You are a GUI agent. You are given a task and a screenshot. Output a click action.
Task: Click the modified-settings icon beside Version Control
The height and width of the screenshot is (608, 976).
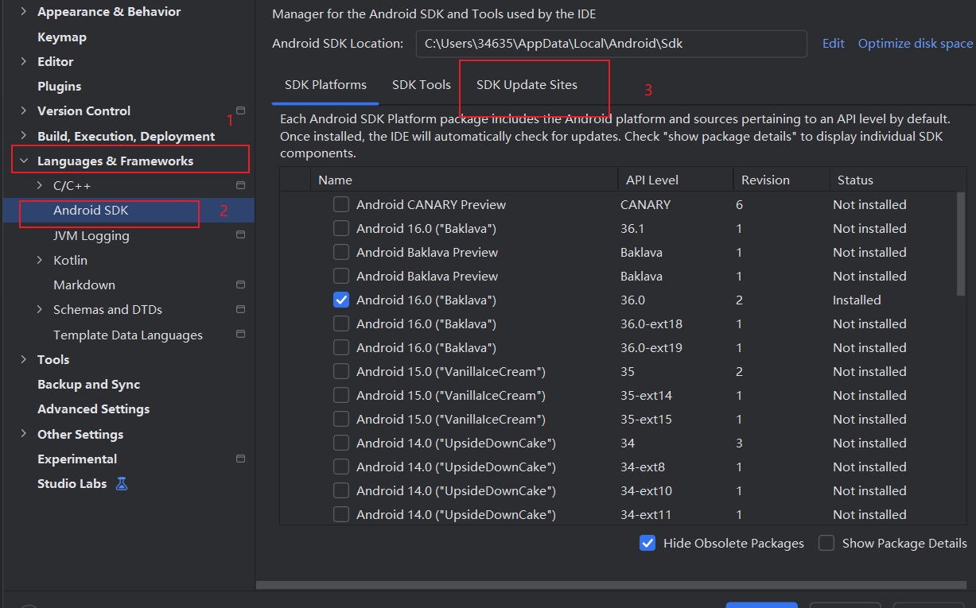click(x=240, y=110)
